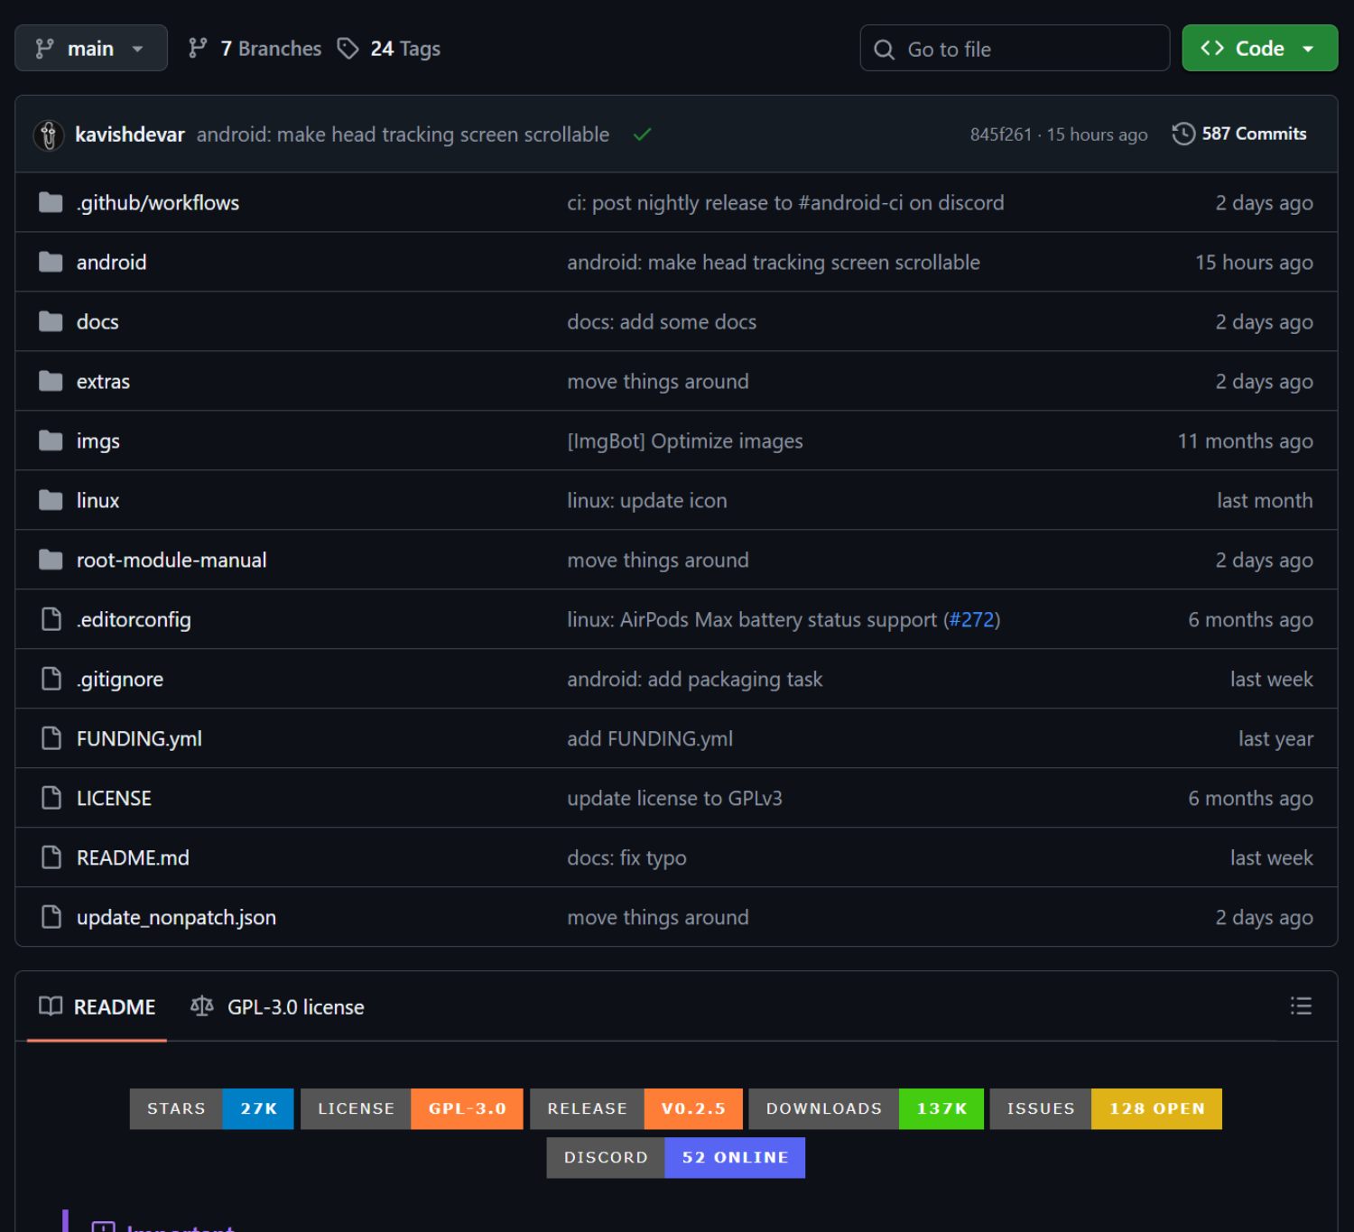Click the folder icon beside docs

51,322
